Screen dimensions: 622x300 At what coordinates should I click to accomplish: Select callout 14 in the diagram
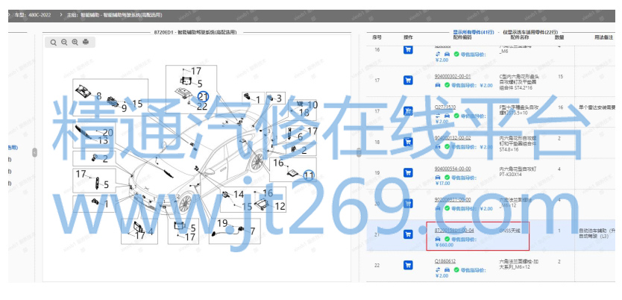(239, 195)
